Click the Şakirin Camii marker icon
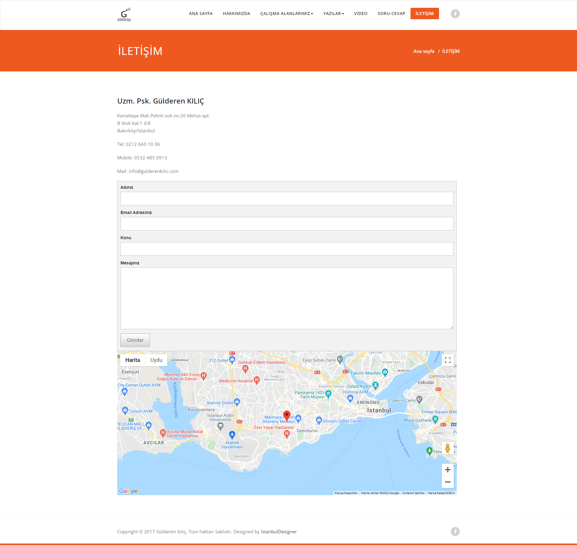The height and width of the screenshot is (545, 577). click(420, 399)
